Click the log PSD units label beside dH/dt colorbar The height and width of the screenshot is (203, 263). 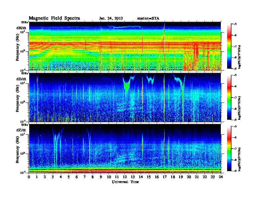click(x=239, y=57)
